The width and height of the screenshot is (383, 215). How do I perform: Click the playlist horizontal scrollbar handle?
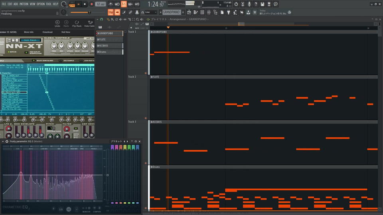pos(241,24)
